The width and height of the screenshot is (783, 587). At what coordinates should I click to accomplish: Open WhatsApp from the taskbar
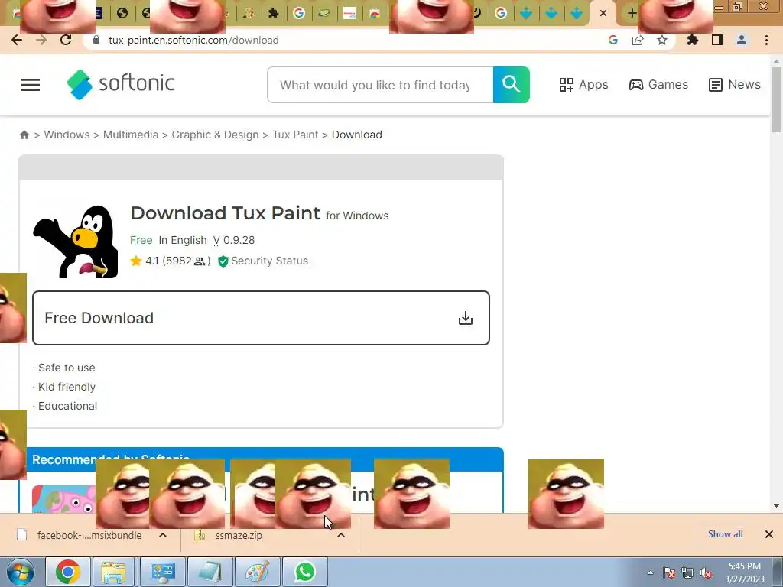[305, 572]
